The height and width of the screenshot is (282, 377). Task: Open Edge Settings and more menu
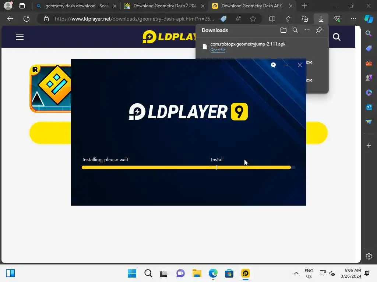click(353, 19)
